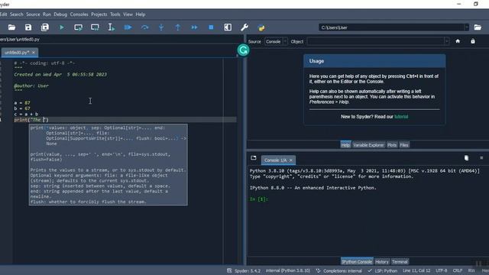Image resolution: width=489 pixels, height=275 pixels.
Task: Run current cell icon
Action: (x=78, y=27)
